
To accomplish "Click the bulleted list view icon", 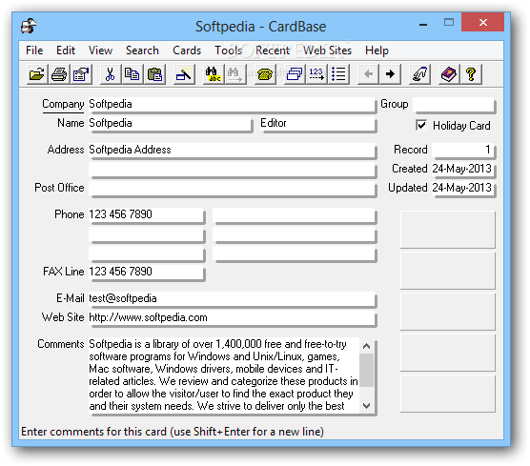I will tap(338, 73).
